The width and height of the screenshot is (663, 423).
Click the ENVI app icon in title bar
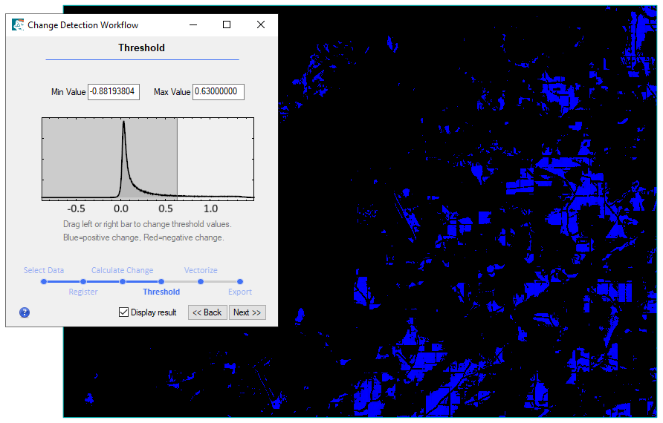[x=18, y=25]
